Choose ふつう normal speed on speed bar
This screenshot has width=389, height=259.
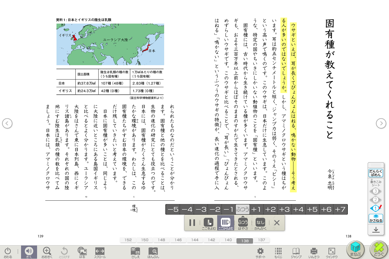pos(243,209)
